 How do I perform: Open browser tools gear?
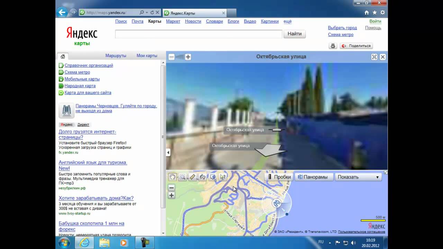[x=382, y=12]
